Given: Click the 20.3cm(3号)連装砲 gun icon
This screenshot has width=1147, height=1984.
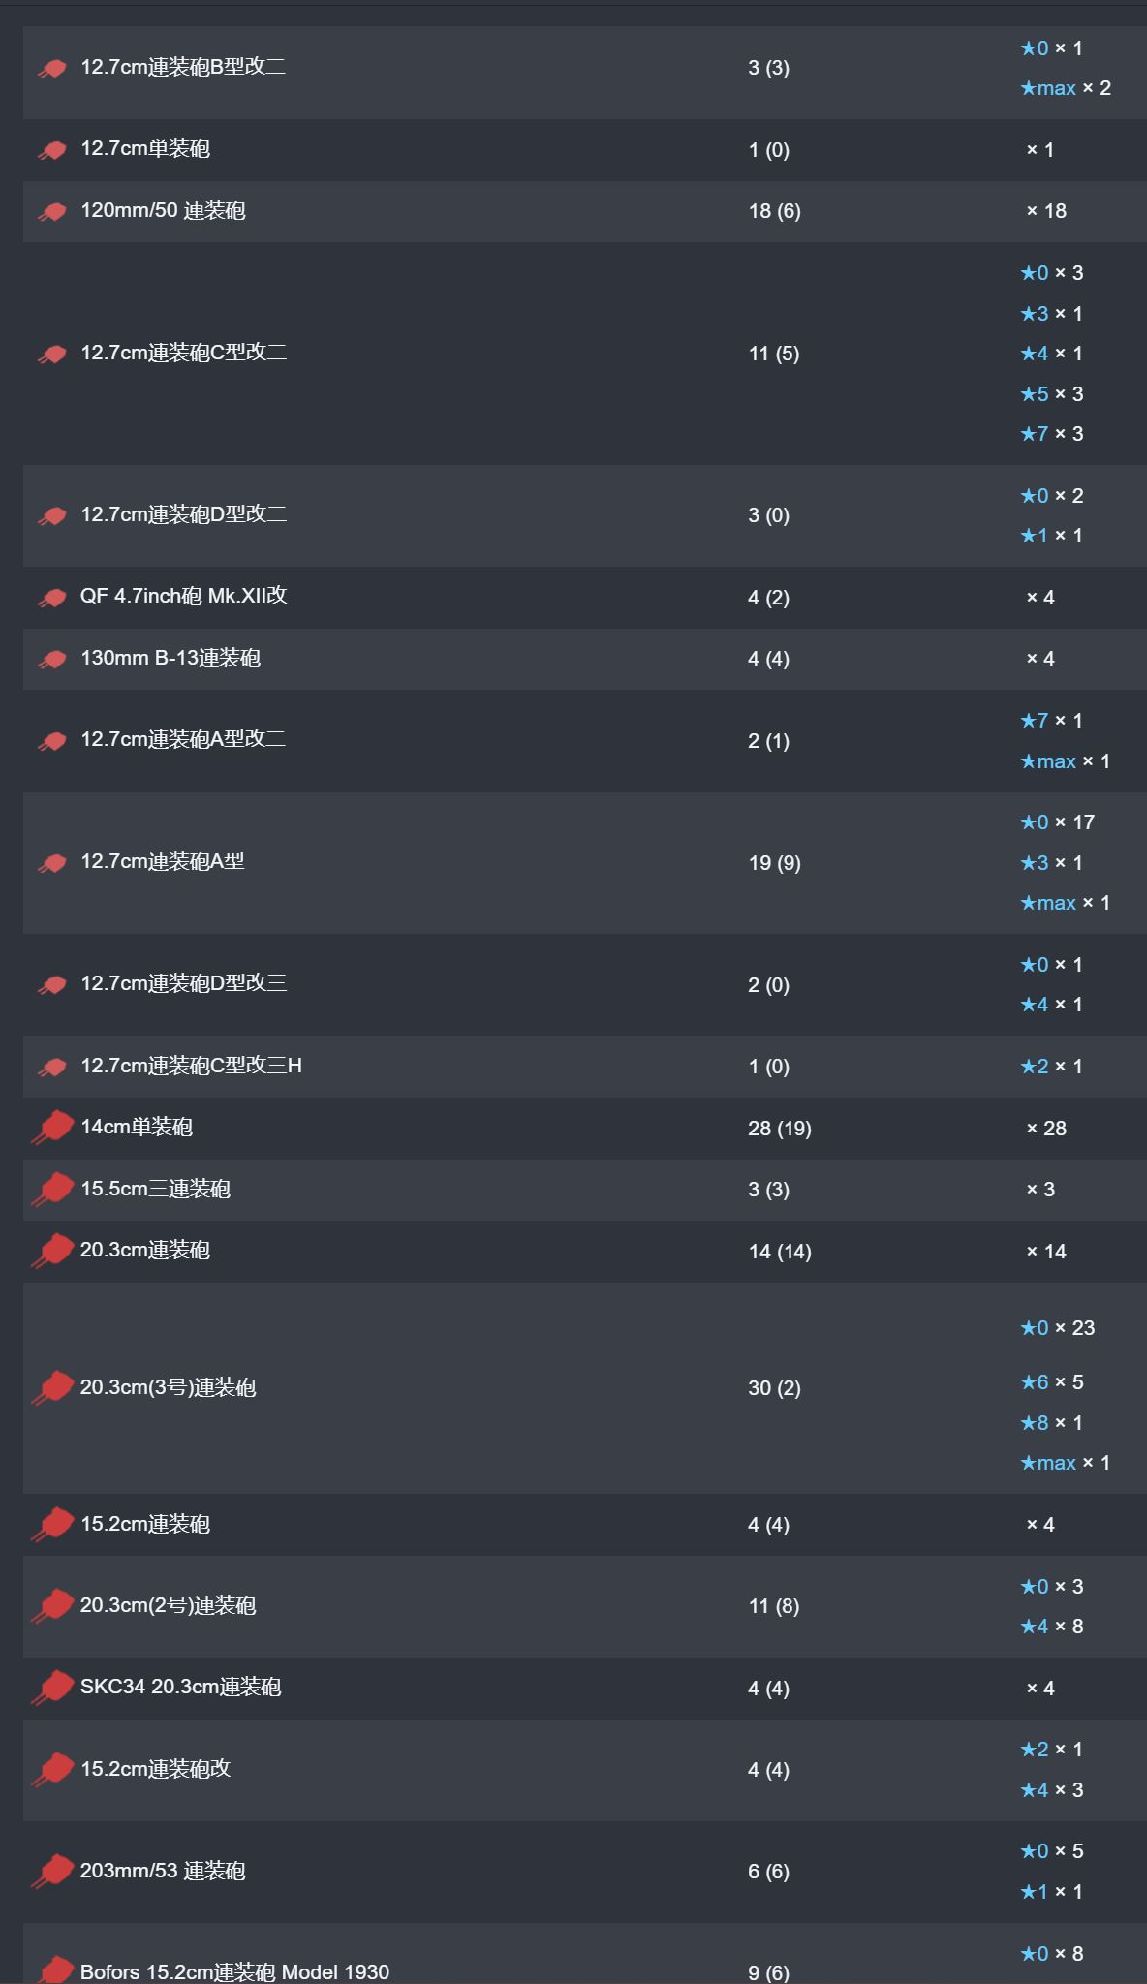Looking at the screenshot, I should click(x=52, y=1387).
